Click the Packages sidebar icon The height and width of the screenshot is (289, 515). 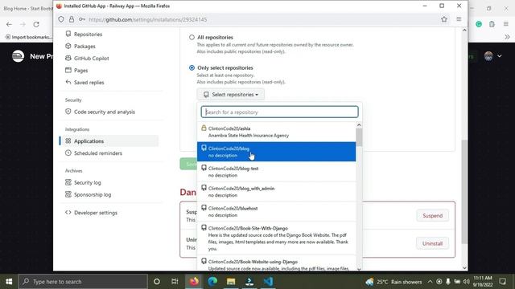(x=68, y=46)
